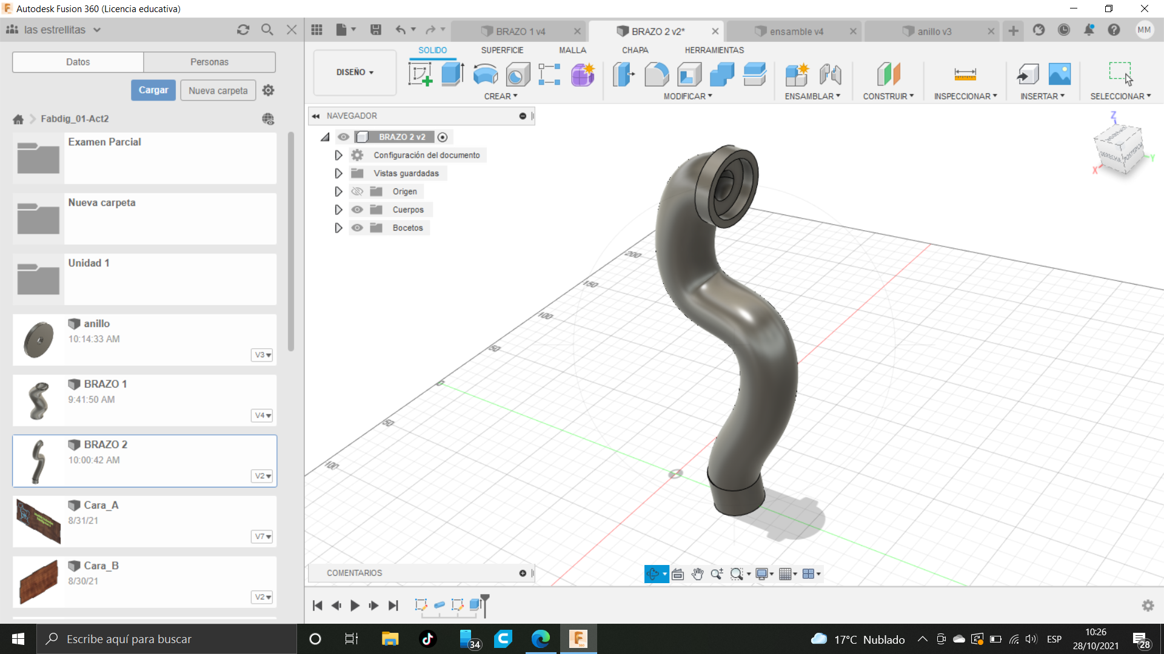Image resolution: width=1164 pixels, height=654 pixels.
Task: Open BRAZO 2 version V2 dropdown
Action: pyautogui.click(x=262, y=476)
